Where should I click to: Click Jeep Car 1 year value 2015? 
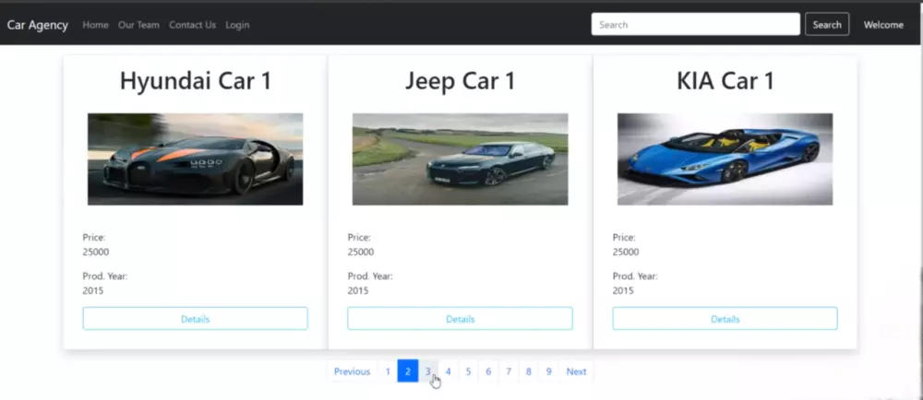coord(358,290)
